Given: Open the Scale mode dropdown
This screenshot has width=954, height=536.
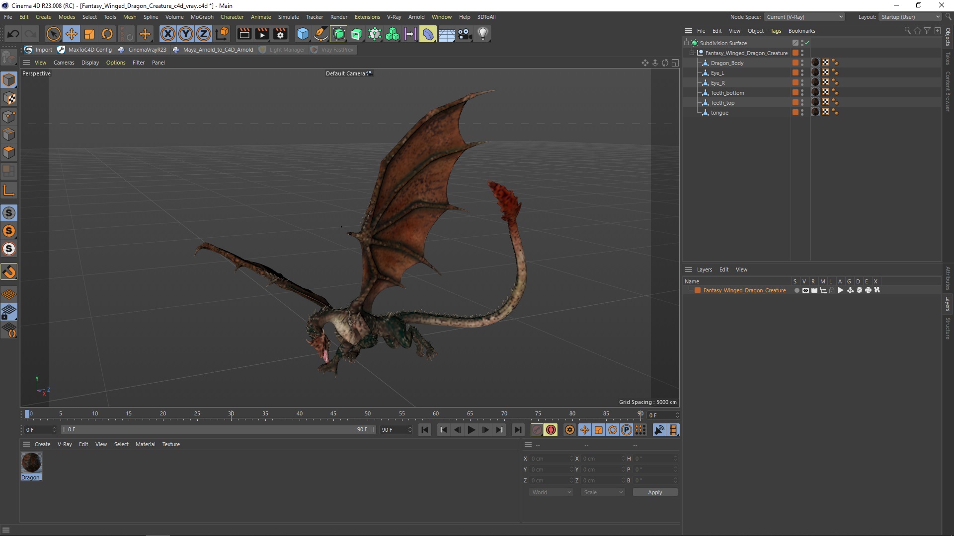Looking at the screenshot, I should tap(603, 492).
